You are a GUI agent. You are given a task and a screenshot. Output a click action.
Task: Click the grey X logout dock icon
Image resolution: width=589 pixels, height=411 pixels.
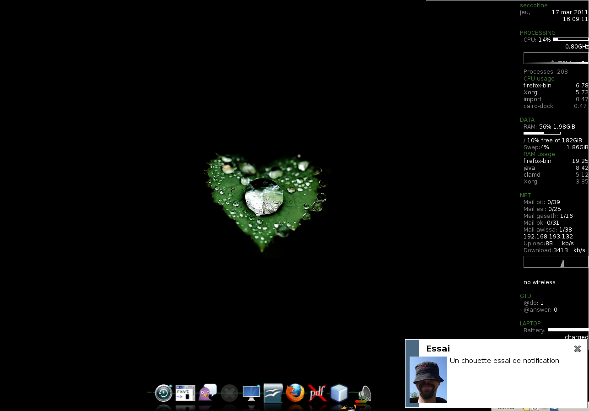tap(229, 393)
